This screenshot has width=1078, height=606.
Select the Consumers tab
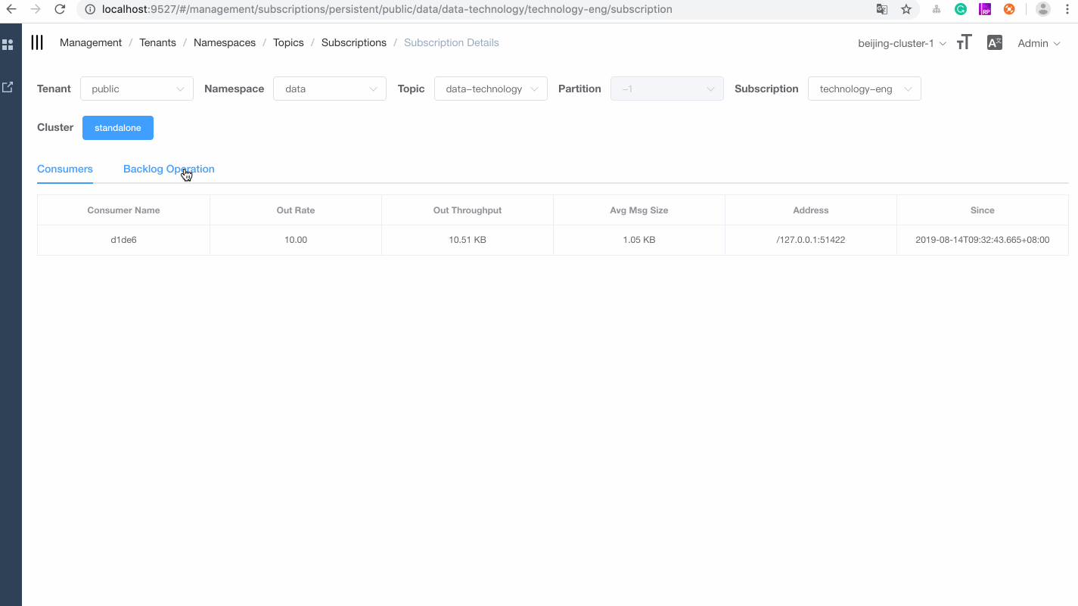point(64,169)
